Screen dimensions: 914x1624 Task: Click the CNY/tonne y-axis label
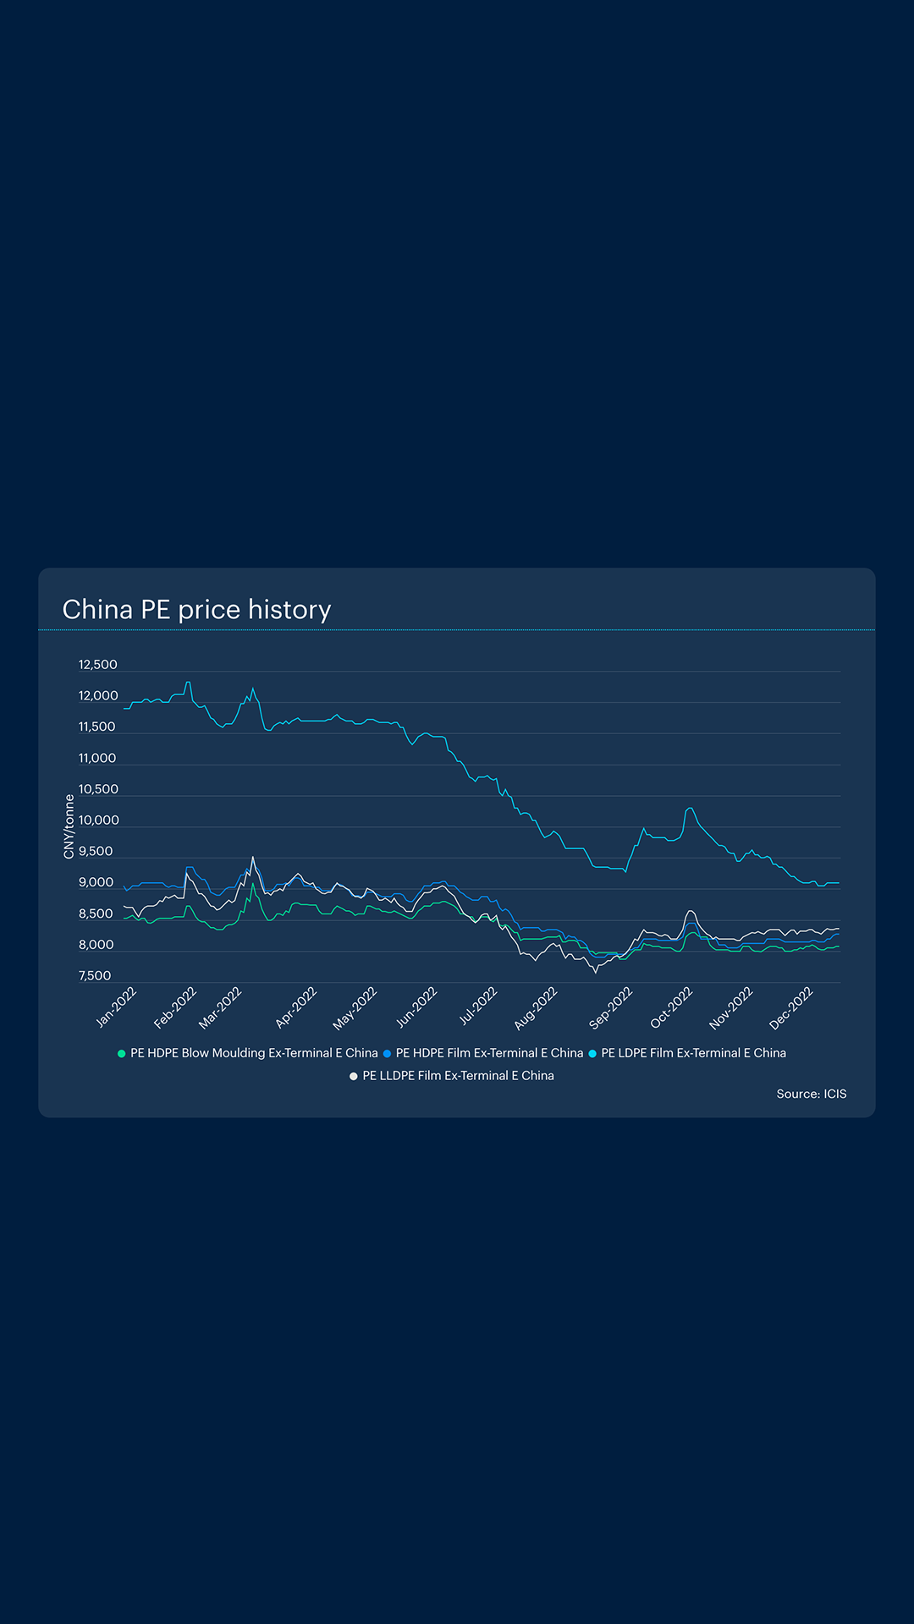(x=69, y=826)
